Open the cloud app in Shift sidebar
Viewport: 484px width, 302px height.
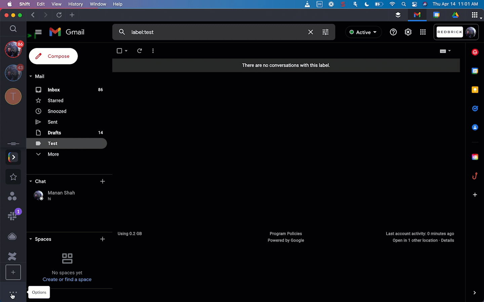[x=12, y=237]
